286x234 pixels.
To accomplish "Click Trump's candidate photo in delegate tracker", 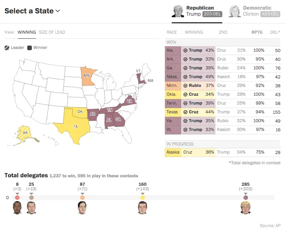I will click(245, 208).
